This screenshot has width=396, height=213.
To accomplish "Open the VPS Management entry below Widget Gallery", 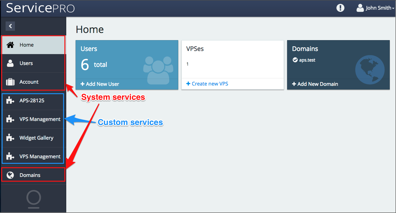I will 40,156.
